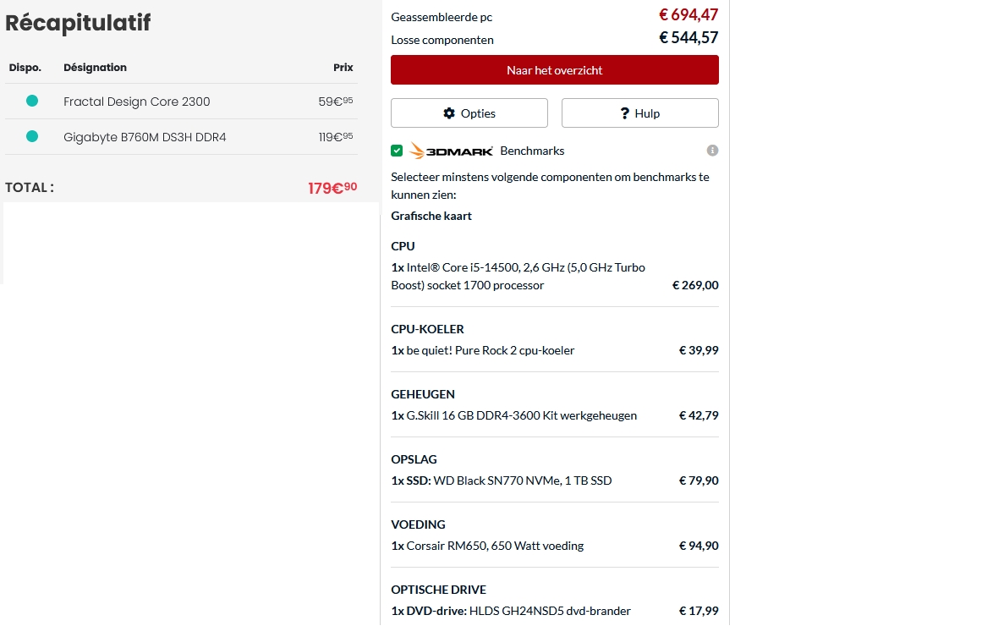Click the availability dot for Fractal Design Core 2300
Viewport: 982px width, 626px height.
point(32,101)
